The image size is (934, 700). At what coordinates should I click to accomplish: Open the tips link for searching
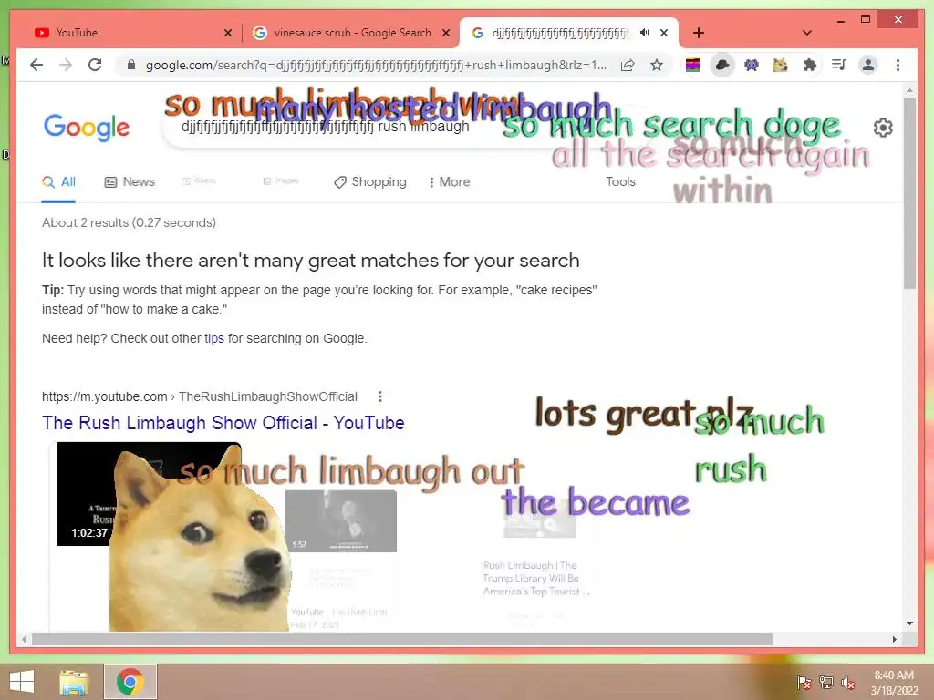point(213,338)
